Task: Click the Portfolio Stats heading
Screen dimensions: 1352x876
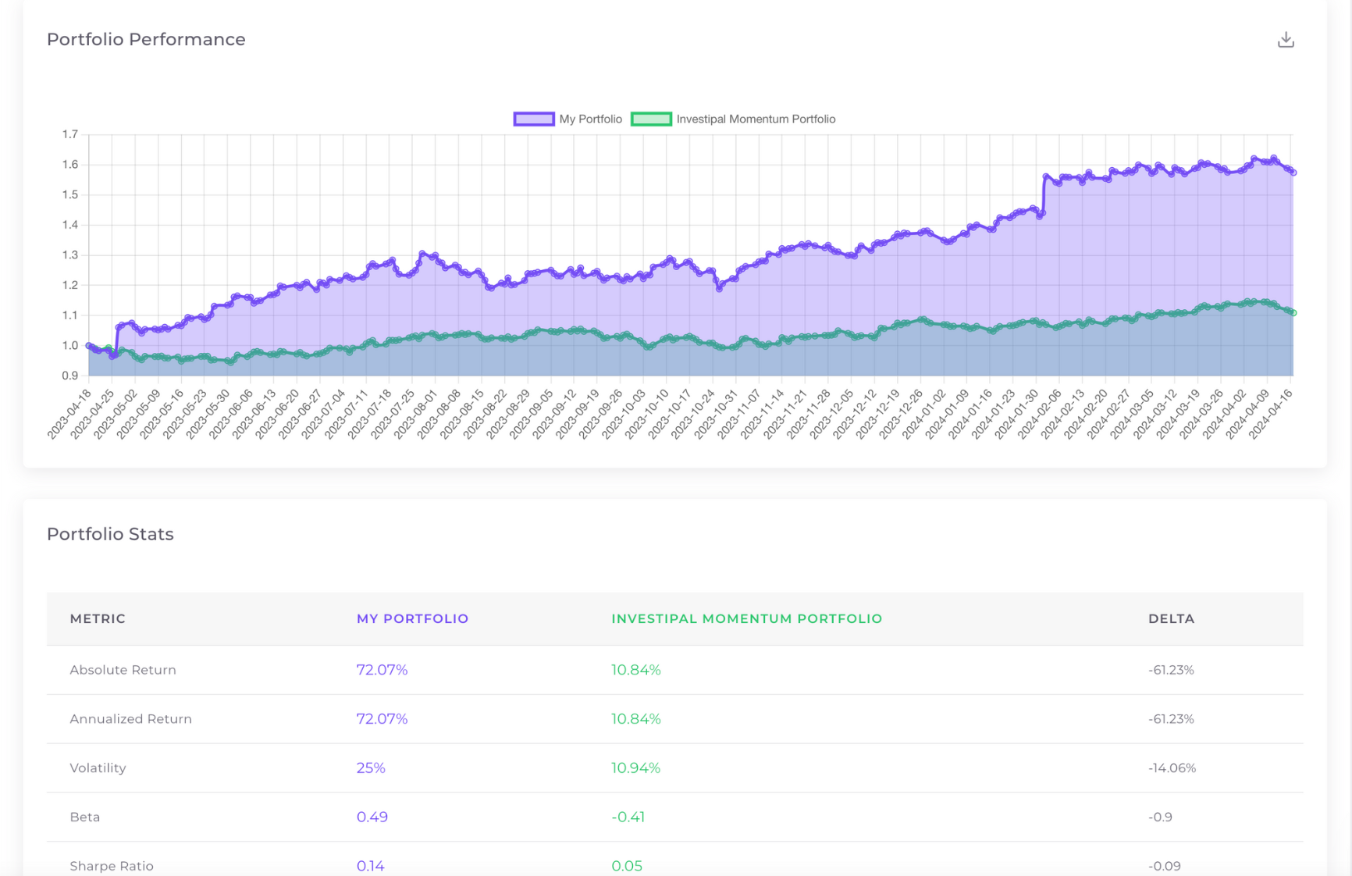Action: (x=110, y=534)
